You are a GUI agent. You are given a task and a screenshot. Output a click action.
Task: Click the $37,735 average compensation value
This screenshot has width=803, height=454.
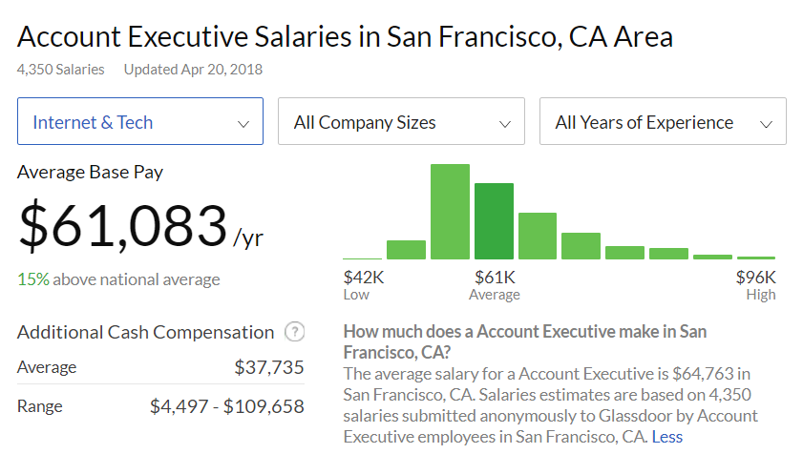coord(269,367)
